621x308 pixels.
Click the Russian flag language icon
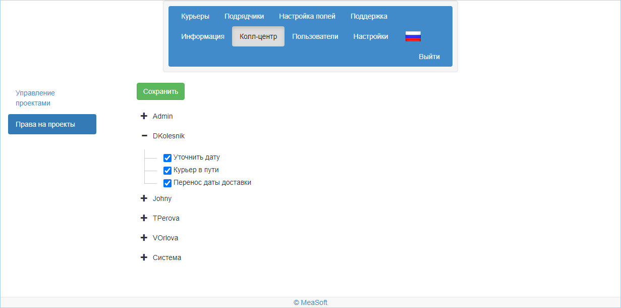(x=413, y=36)
